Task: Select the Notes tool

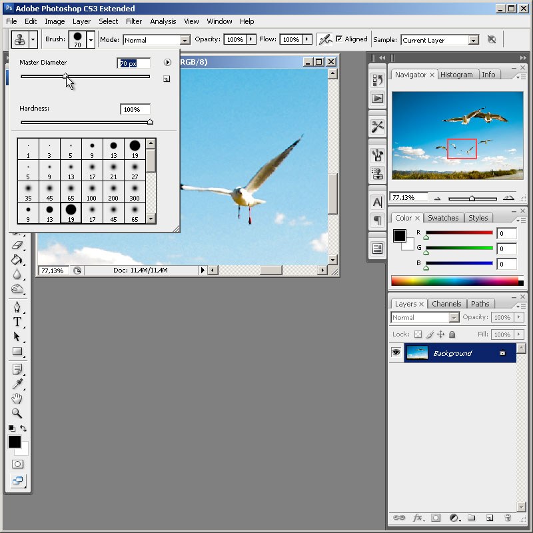Action: pyautogui.click(x=17, y=369)
